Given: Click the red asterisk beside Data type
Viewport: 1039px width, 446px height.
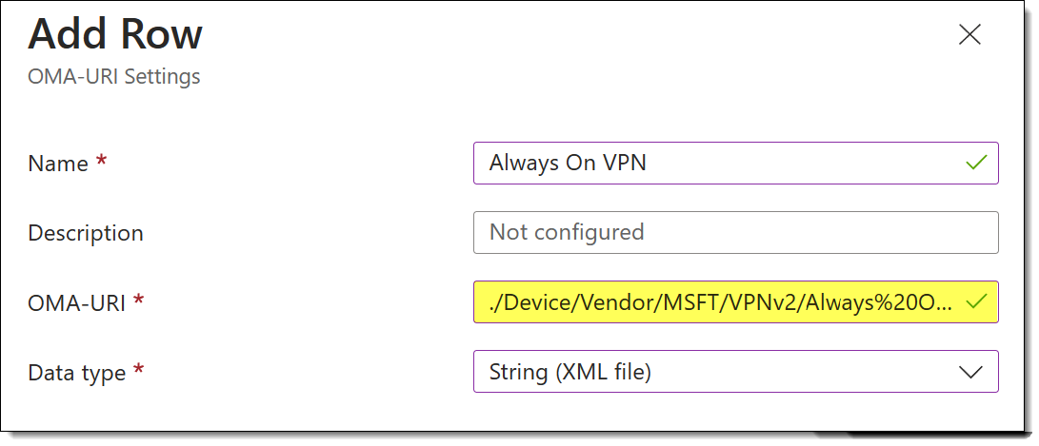Looking at the screenshot, I should pyautogui.click(x=139, y=372).
